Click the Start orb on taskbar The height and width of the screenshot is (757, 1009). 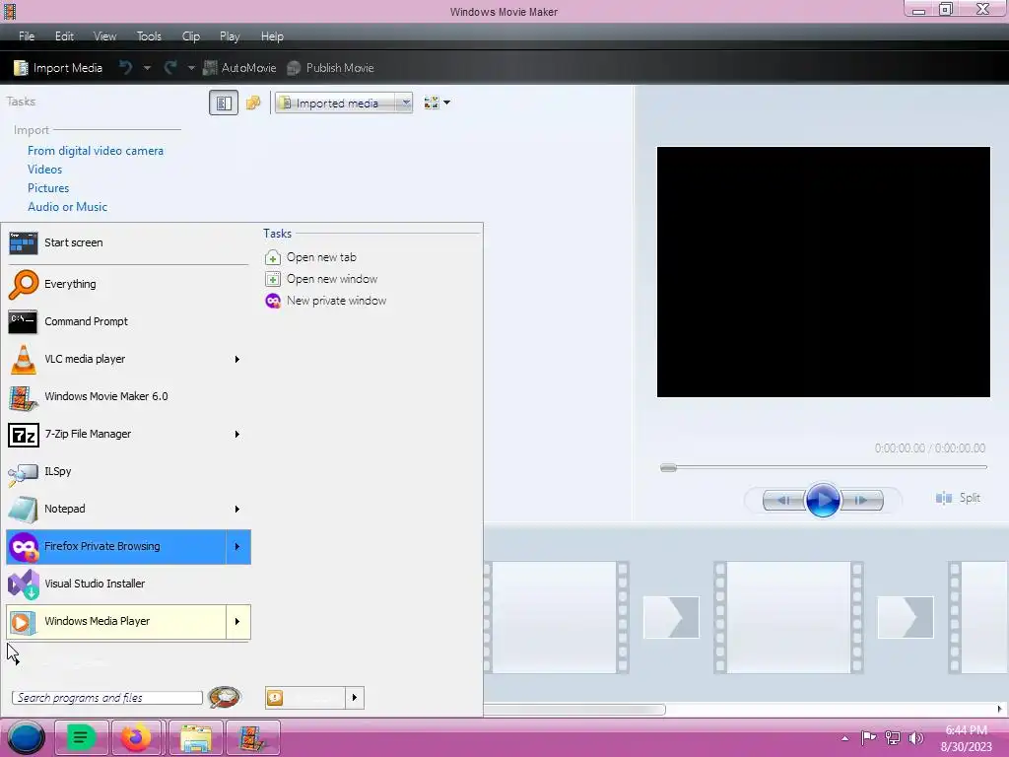pyautogui.click(x=26, y=737)
